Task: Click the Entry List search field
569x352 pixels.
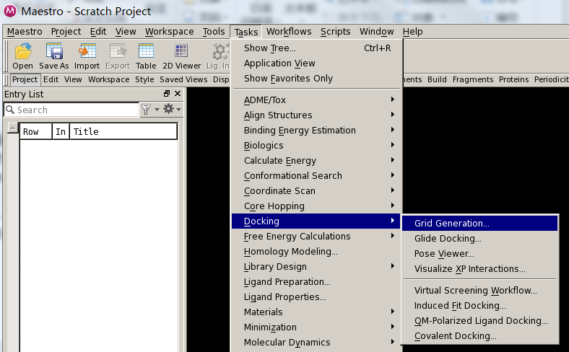Action: click(x=71, y=110)
